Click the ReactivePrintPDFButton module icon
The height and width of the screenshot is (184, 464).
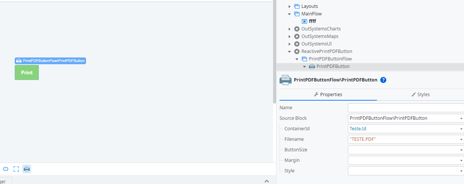(x=297, y=51)
